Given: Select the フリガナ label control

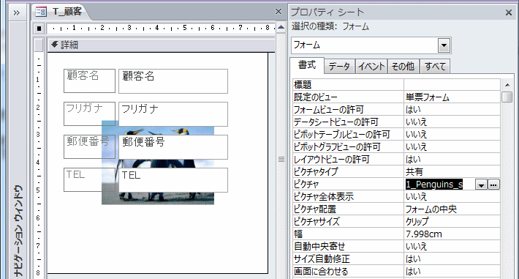Looking at the screenshot, I should [89, 114].
